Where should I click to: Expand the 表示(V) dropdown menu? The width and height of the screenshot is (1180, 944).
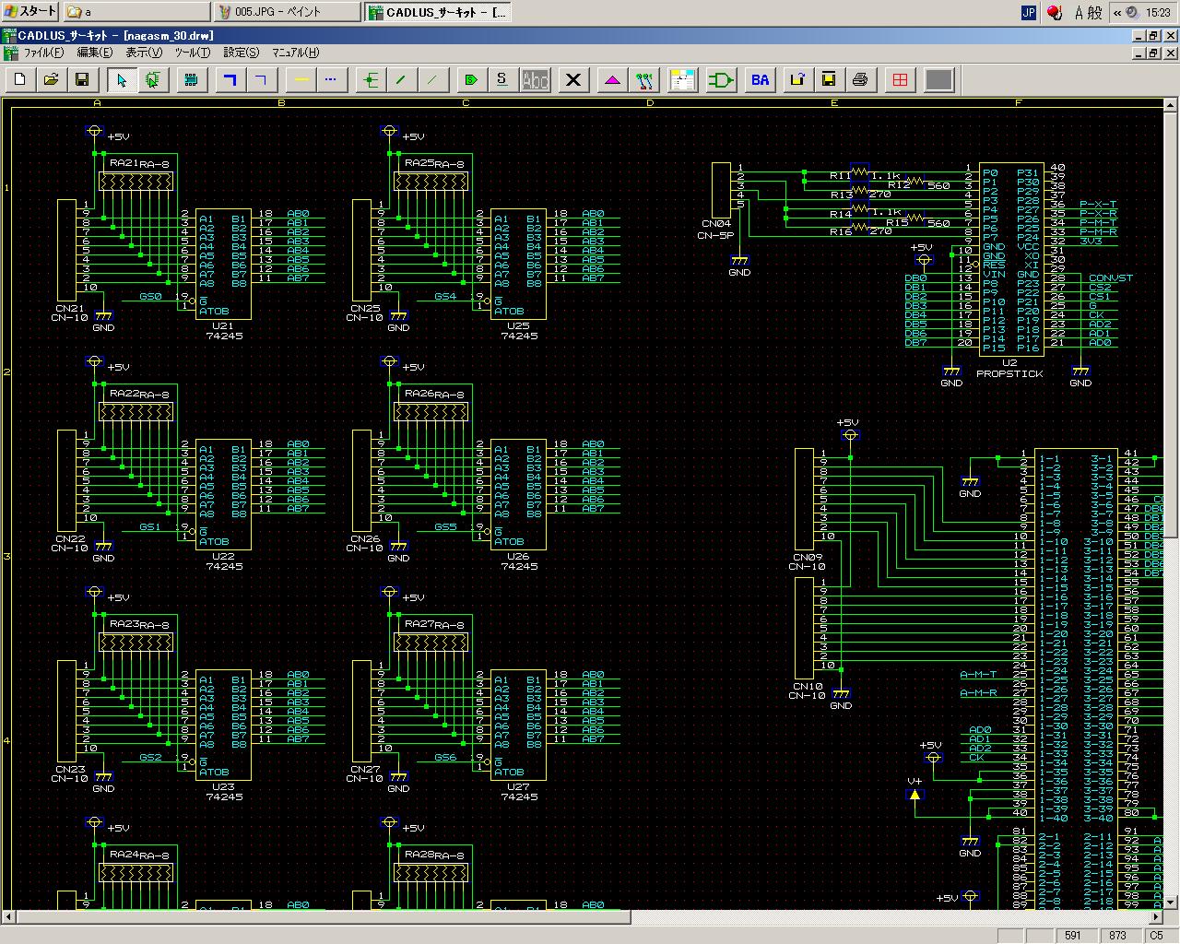[143, 53]
